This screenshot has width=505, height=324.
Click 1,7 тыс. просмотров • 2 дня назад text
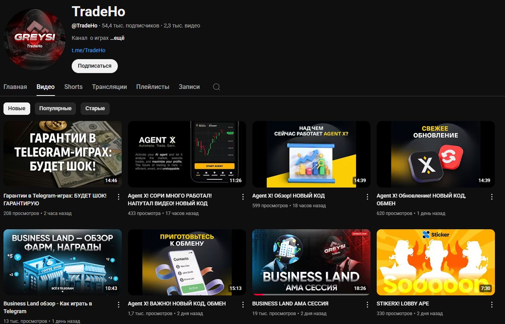tap(165, 314)
